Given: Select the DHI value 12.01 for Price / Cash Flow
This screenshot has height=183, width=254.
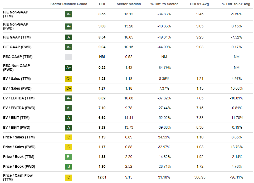Looking at the screenshot, I should 102,177.
